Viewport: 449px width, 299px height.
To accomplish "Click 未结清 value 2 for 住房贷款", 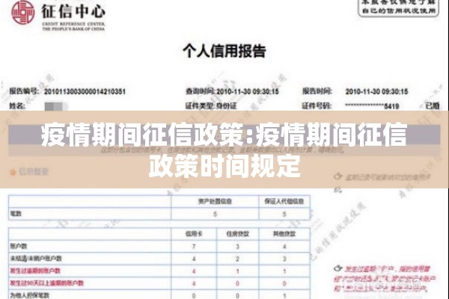I will point(237,259).
